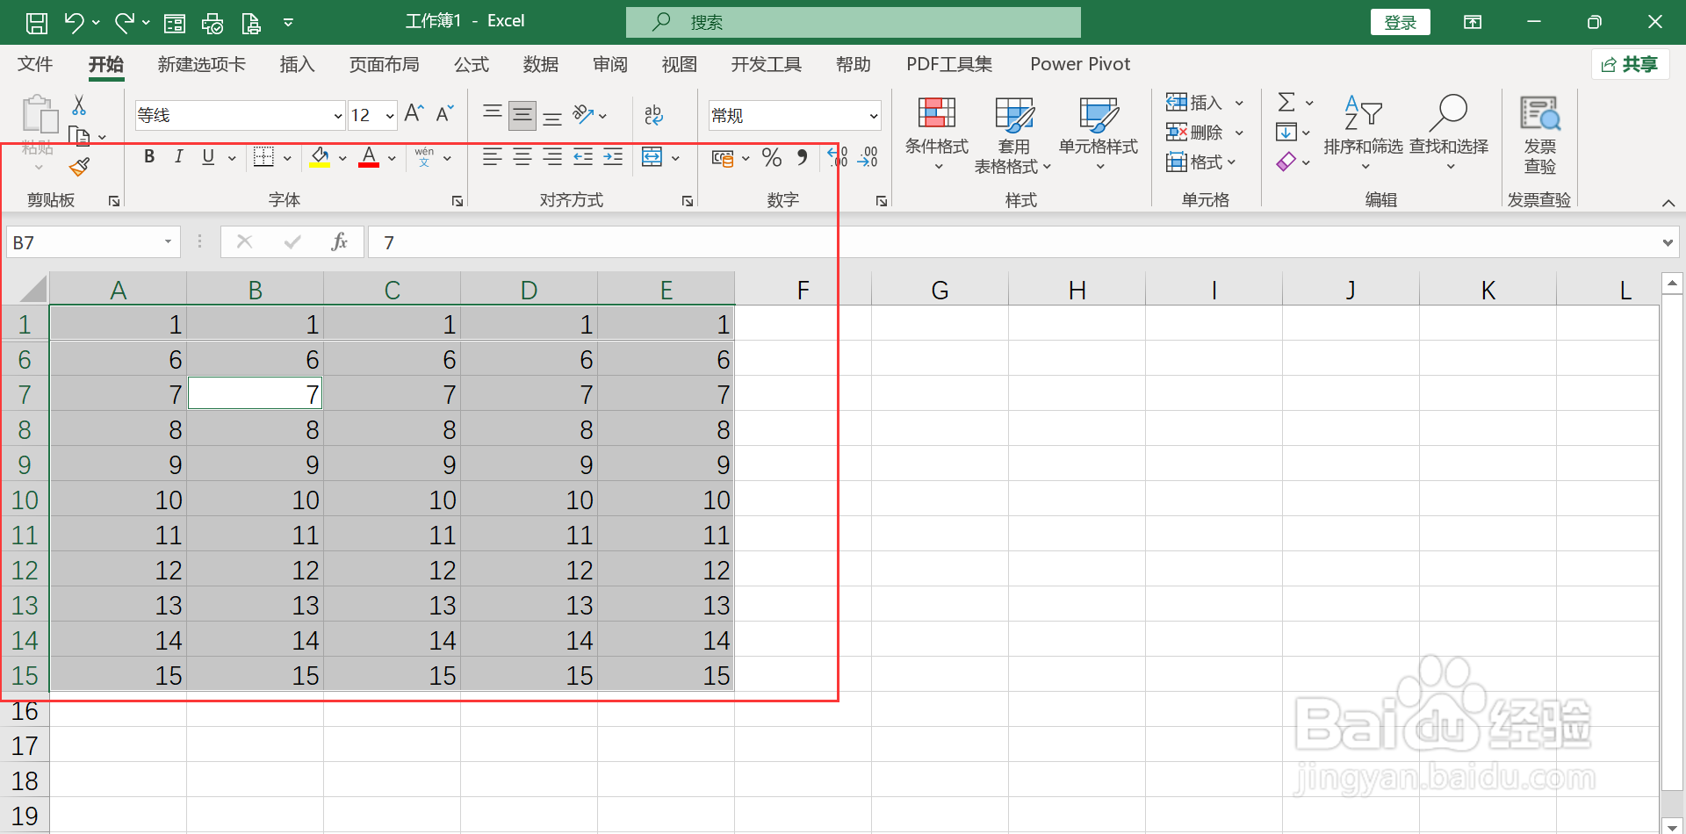1686x834 pixels.
Task: Open Conditional Formatting (条件格式)
Action: (937, 133)
